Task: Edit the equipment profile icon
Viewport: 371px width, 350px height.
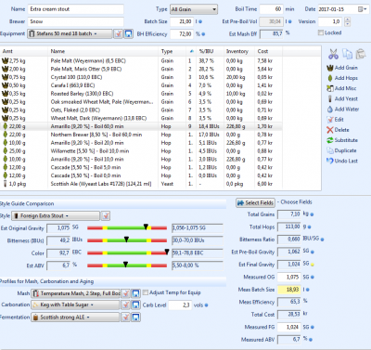Action: coord(118,33)
